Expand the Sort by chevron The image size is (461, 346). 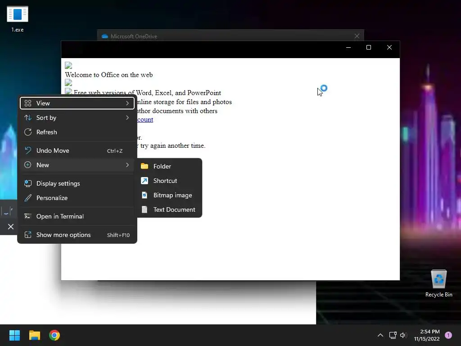[127, 118]
